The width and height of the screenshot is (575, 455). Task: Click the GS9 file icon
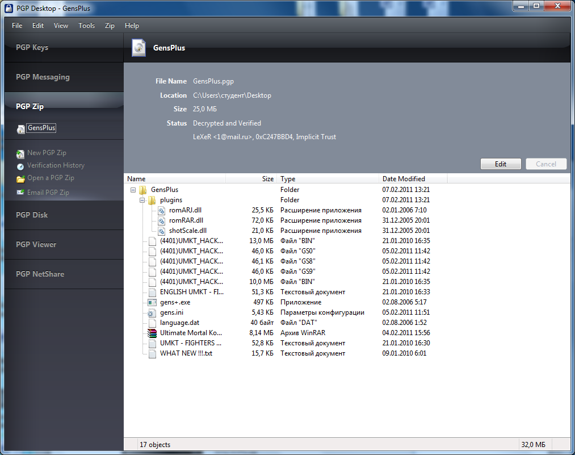152,272
